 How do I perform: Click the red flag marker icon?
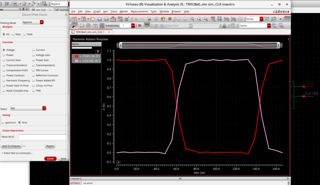coord(140,26)
